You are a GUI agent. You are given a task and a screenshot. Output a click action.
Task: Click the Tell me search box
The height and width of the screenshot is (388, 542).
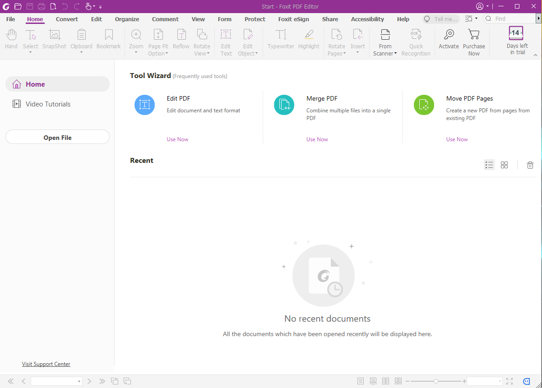(441, 19)
